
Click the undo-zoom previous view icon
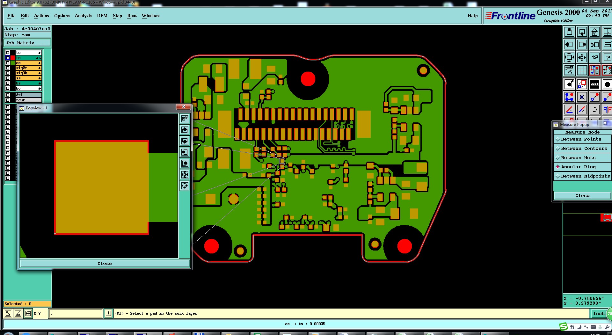coord(595,45)
